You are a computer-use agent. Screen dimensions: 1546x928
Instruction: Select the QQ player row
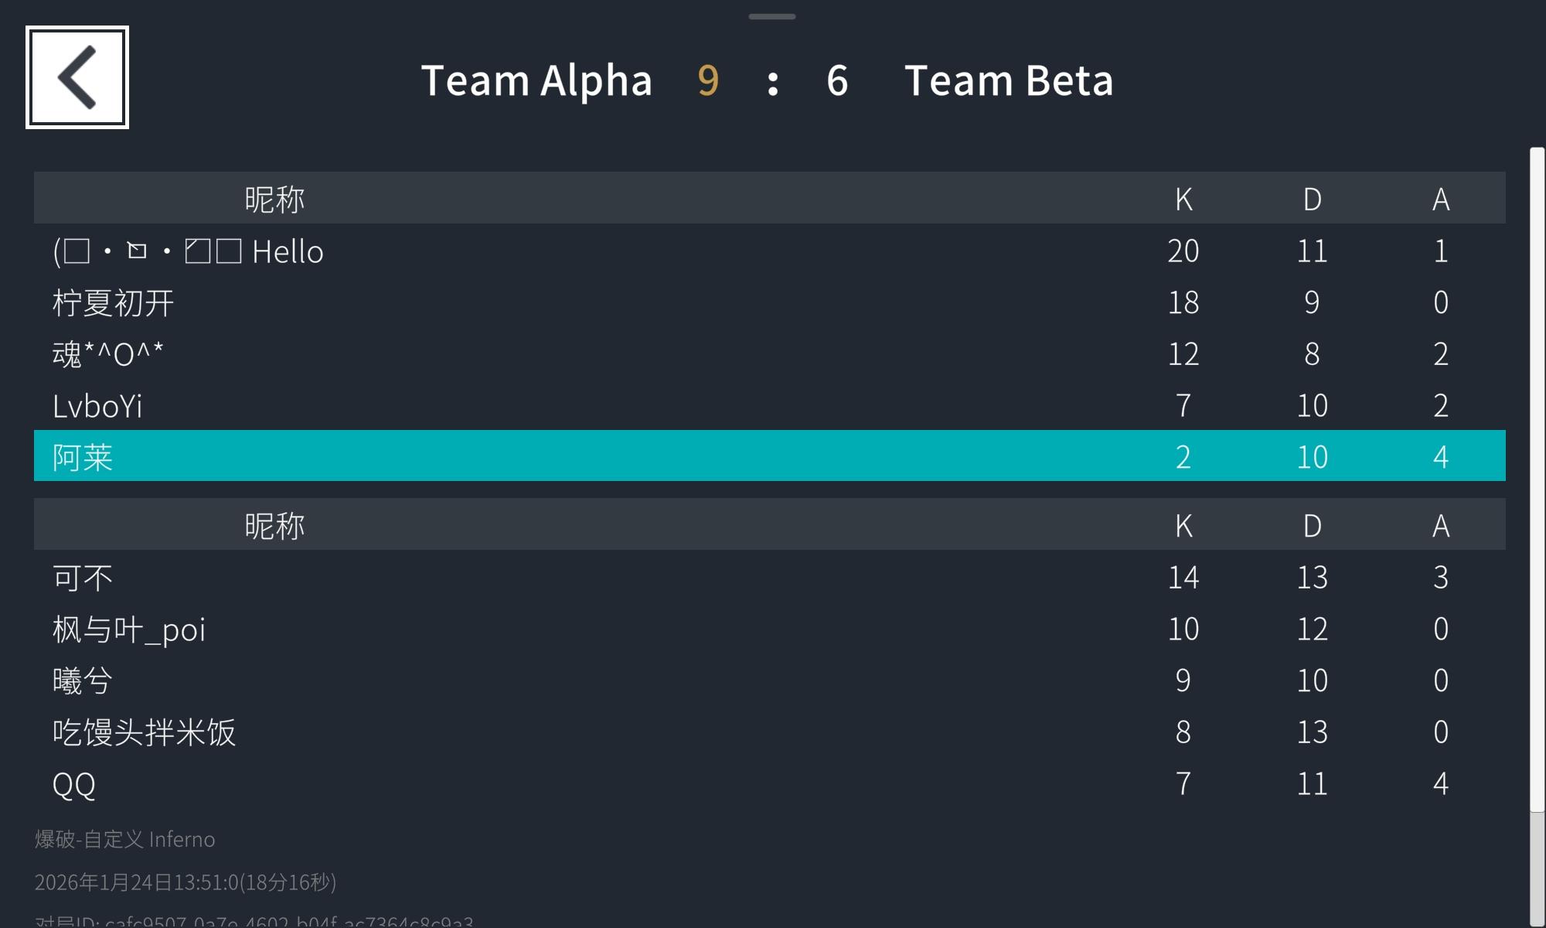tap(769, 783)
